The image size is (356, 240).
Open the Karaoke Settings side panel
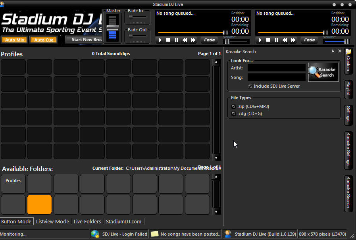click(348, 150)
